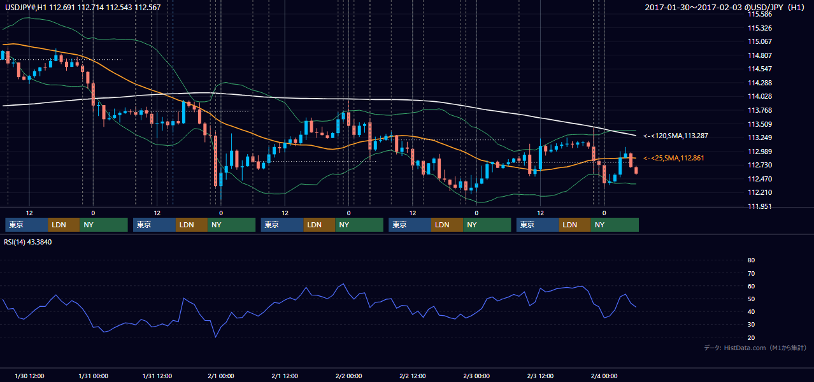
Task: Select the 東京 session box for 1/30
Action: [x=27, y=225]
